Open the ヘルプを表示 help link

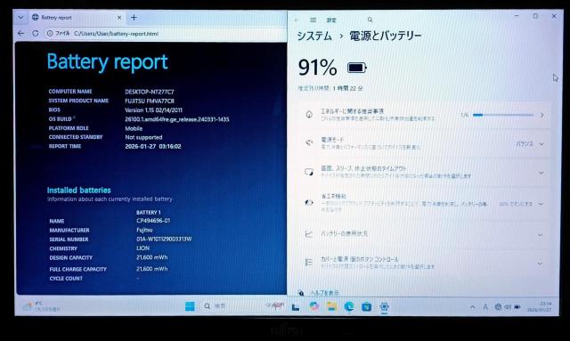pyautogui.click(x=324, y=292)
